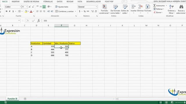Open the font color dropdown arrow
Viewport: 186px width, 104px height.
[x=34, y=12]
